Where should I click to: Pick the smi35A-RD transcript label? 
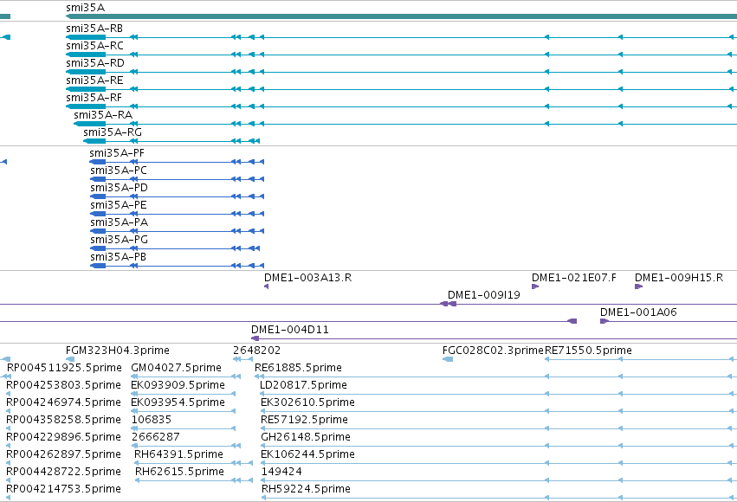coord(95,63)
